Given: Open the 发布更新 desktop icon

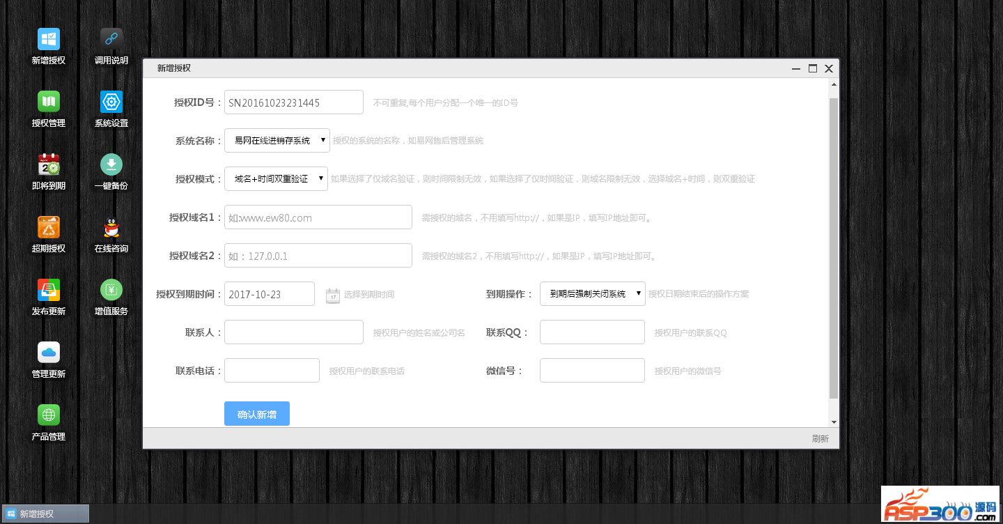Looking at the screenshot, I should (49, 291).
